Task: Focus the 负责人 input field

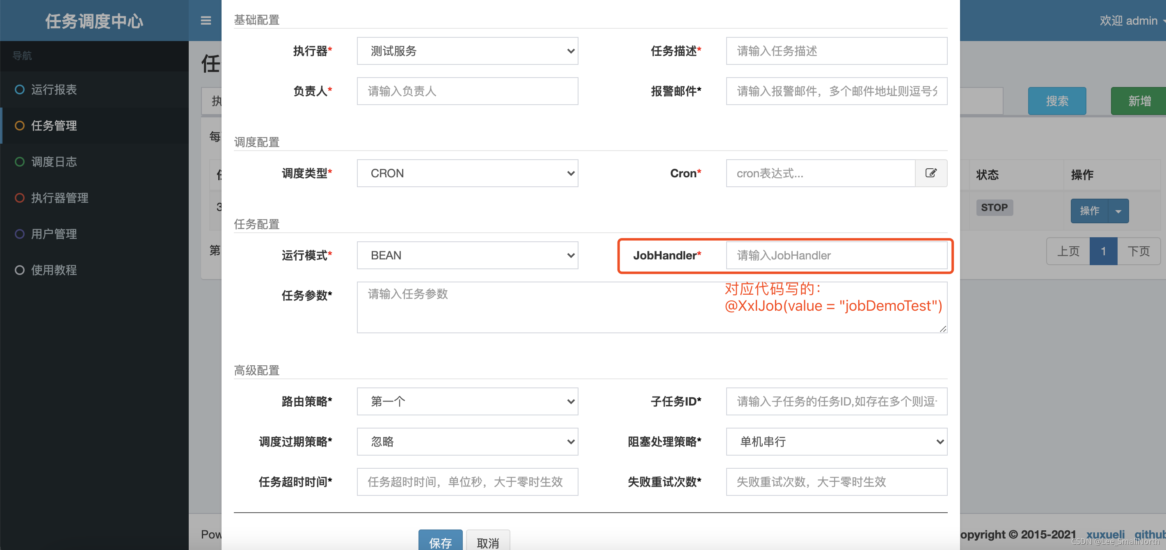Action: (x=467, y=91)
